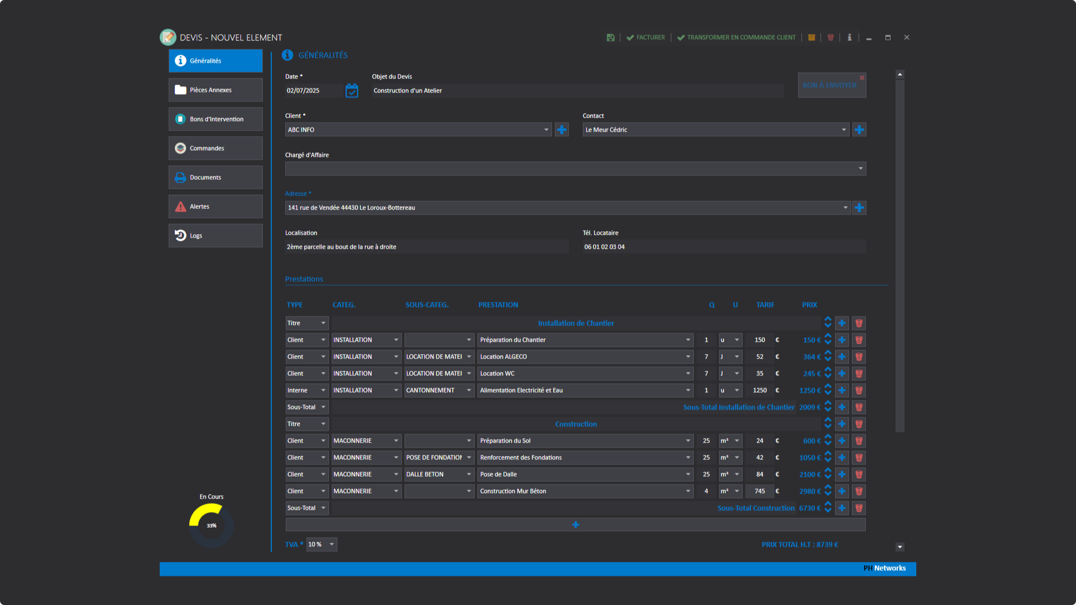Screen dimensions: 1076x605
Task: Click the Localisation field
Action: pos(427,247)
